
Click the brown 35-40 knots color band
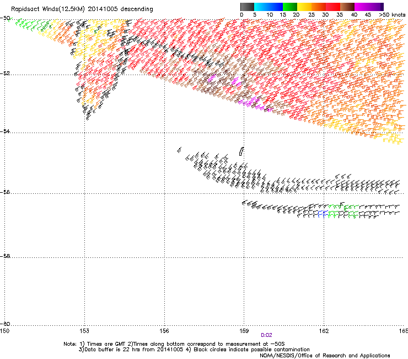coord(347,7)
